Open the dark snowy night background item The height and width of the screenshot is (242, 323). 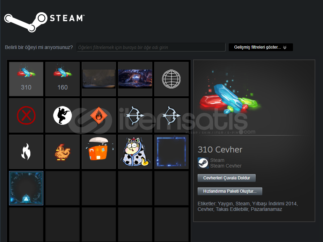coord(99,79)
